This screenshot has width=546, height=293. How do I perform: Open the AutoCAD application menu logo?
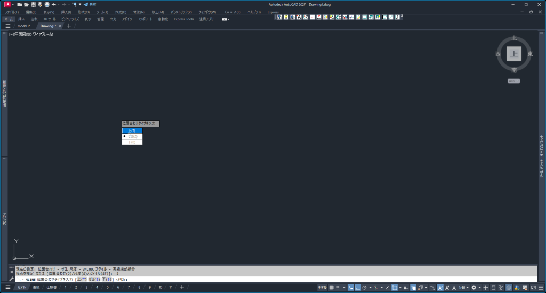(x=7, y=4)
